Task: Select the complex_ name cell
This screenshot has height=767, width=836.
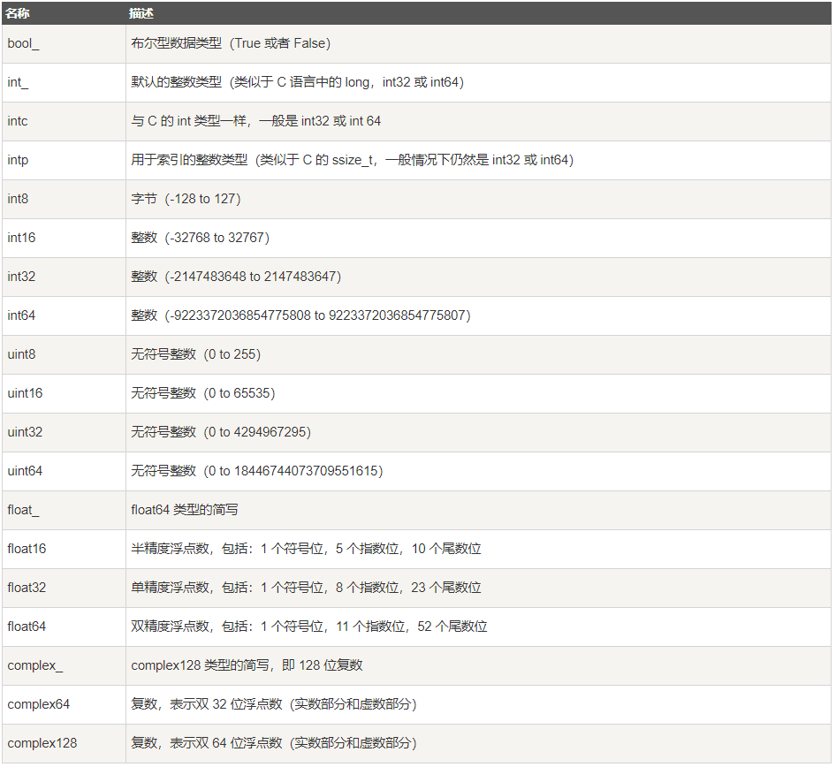Action: tap(64, 666)
